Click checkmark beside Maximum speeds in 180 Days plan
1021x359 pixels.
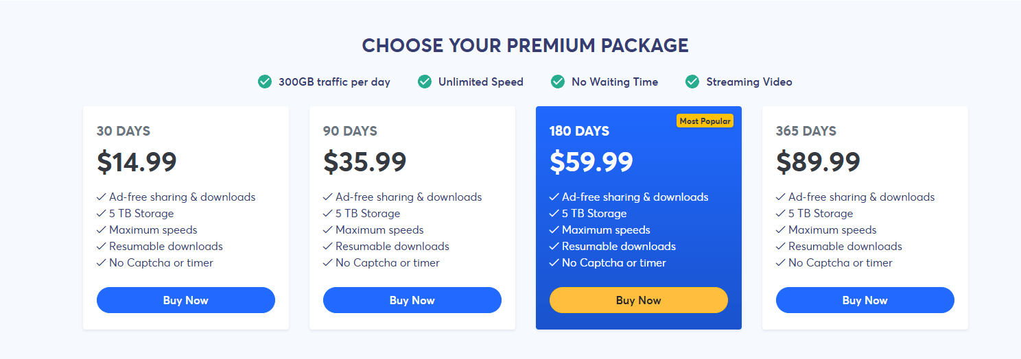pos(554,230)
